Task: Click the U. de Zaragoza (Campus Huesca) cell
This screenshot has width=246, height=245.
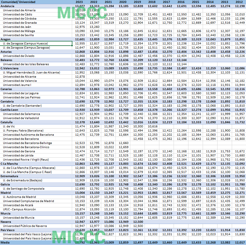Action: [36, 43]
